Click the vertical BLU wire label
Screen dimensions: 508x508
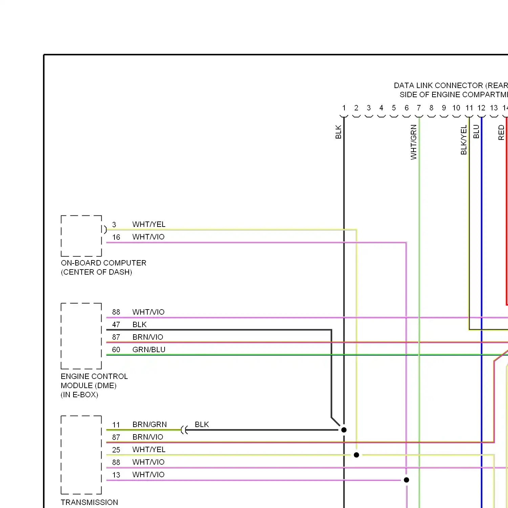point(476,132)
